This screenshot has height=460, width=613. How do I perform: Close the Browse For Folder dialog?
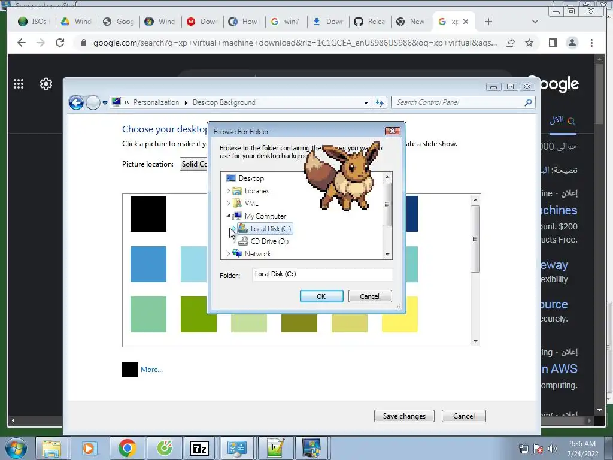click(392, 131)
